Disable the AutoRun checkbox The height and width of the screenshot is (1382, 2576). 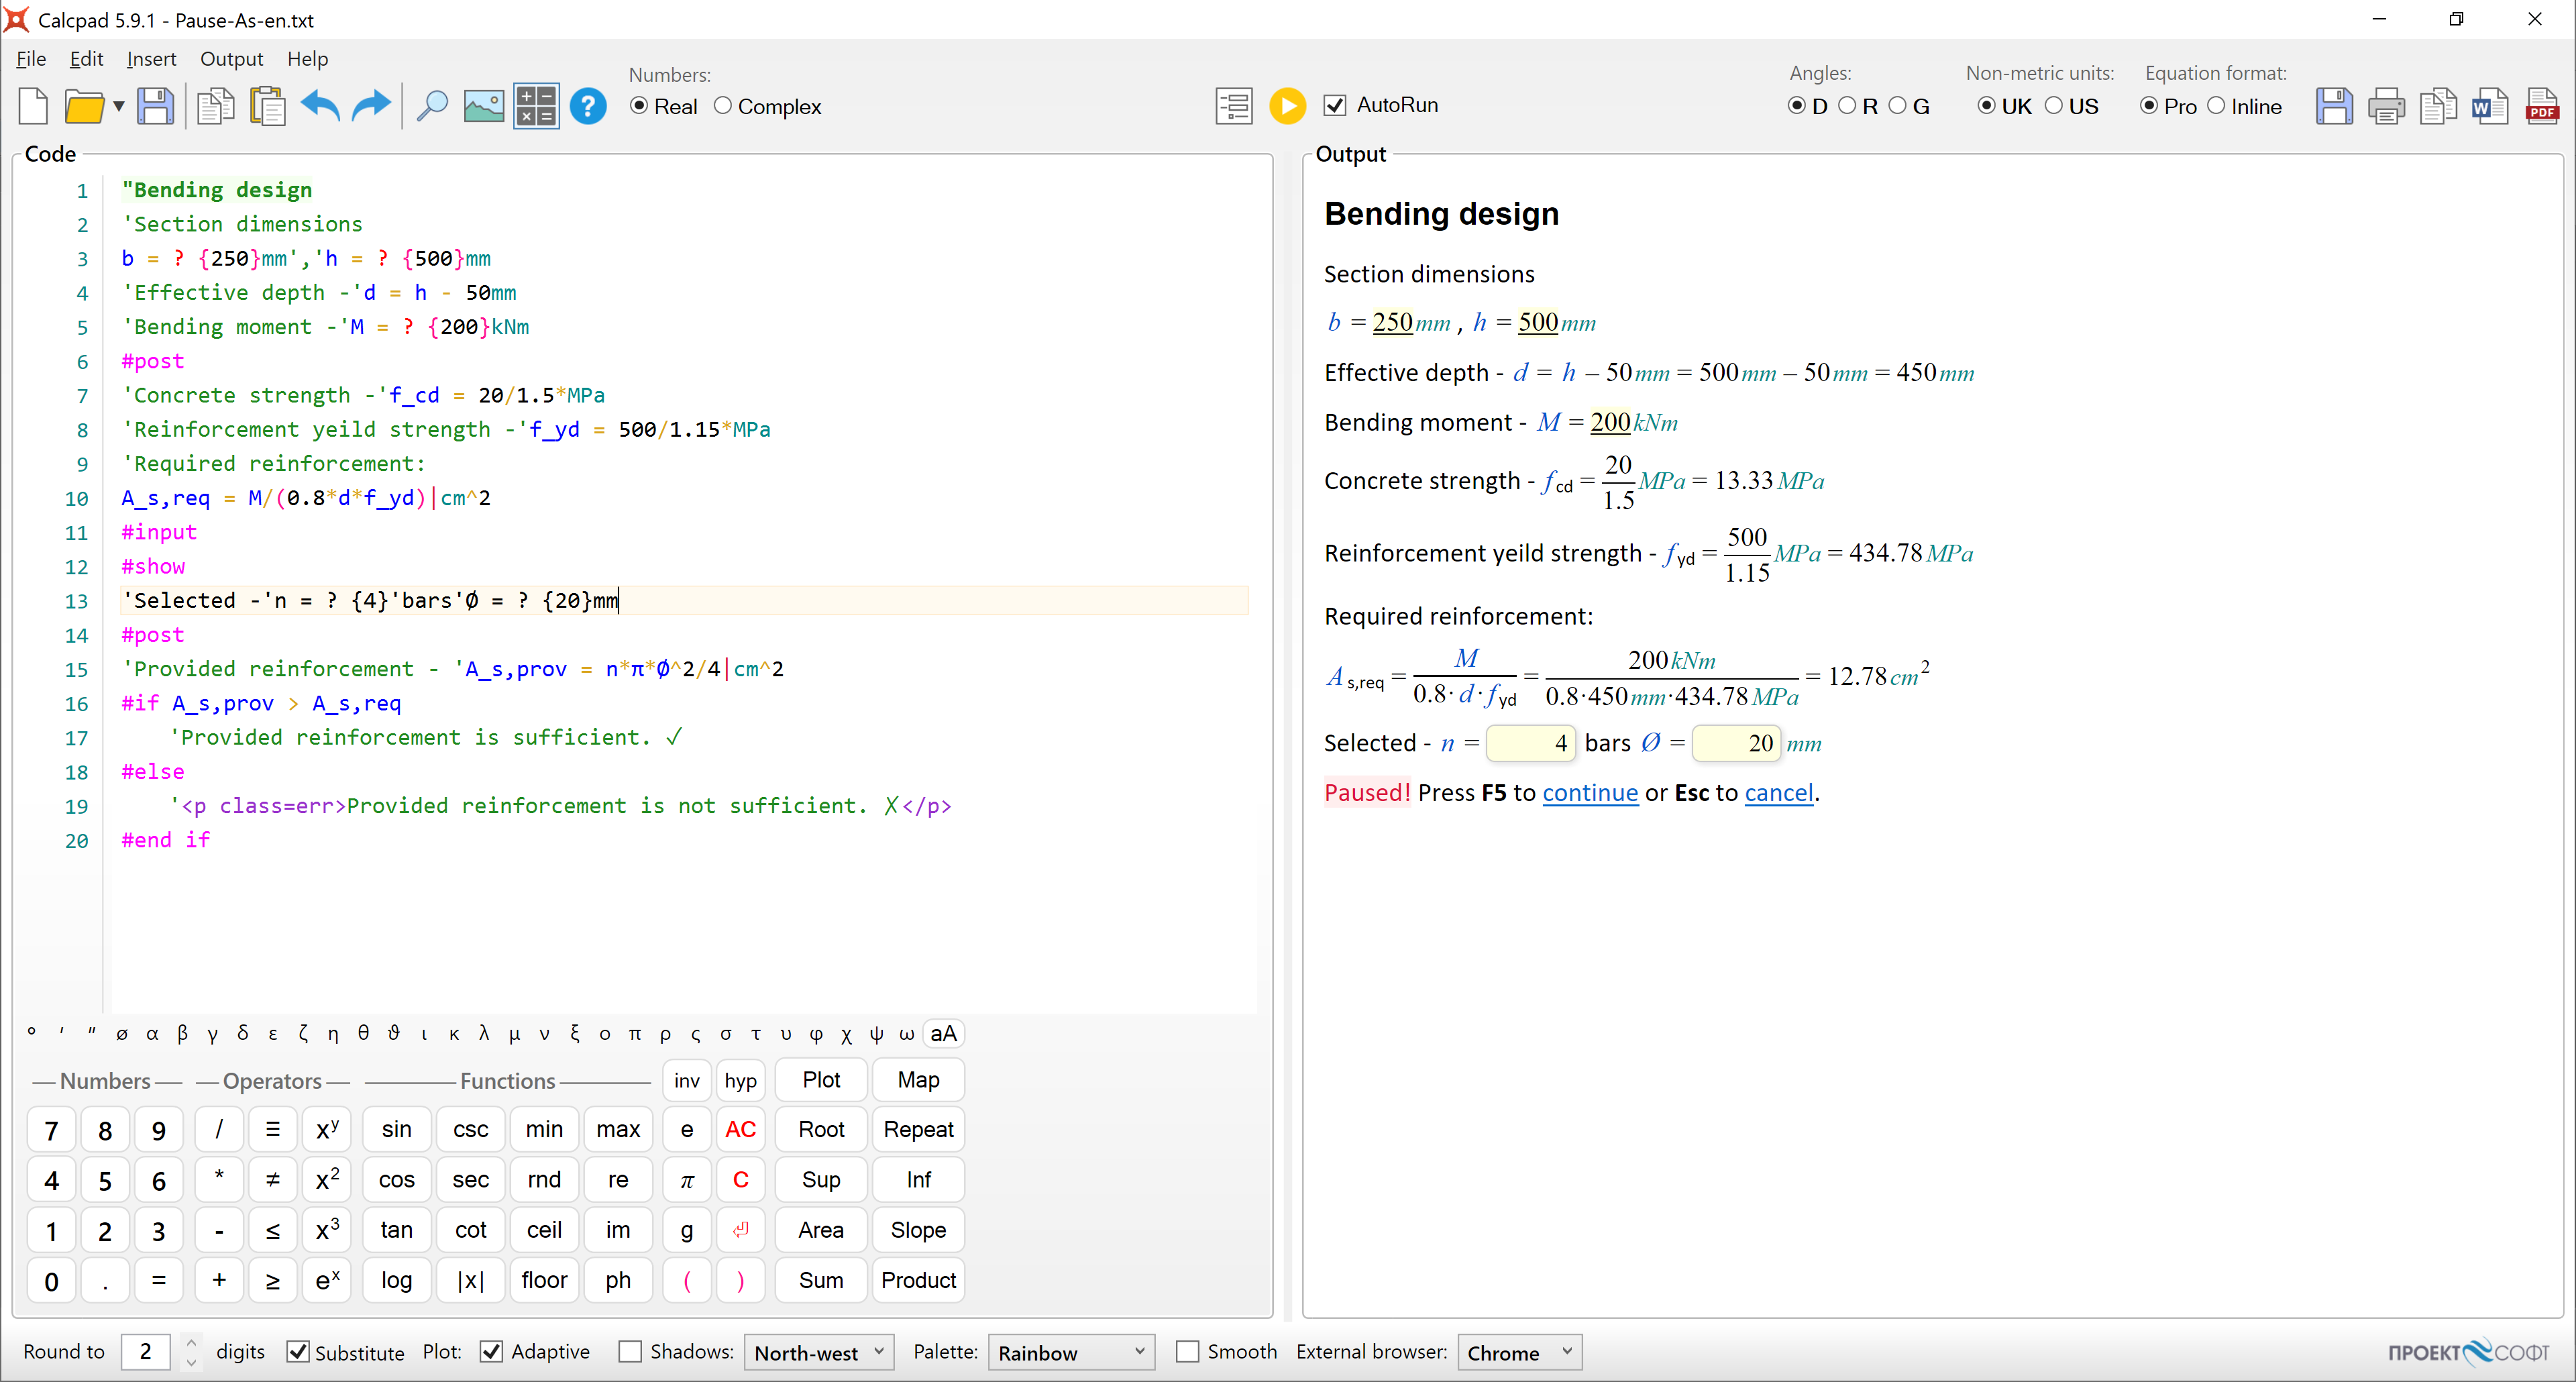[x=1334, y=104]
